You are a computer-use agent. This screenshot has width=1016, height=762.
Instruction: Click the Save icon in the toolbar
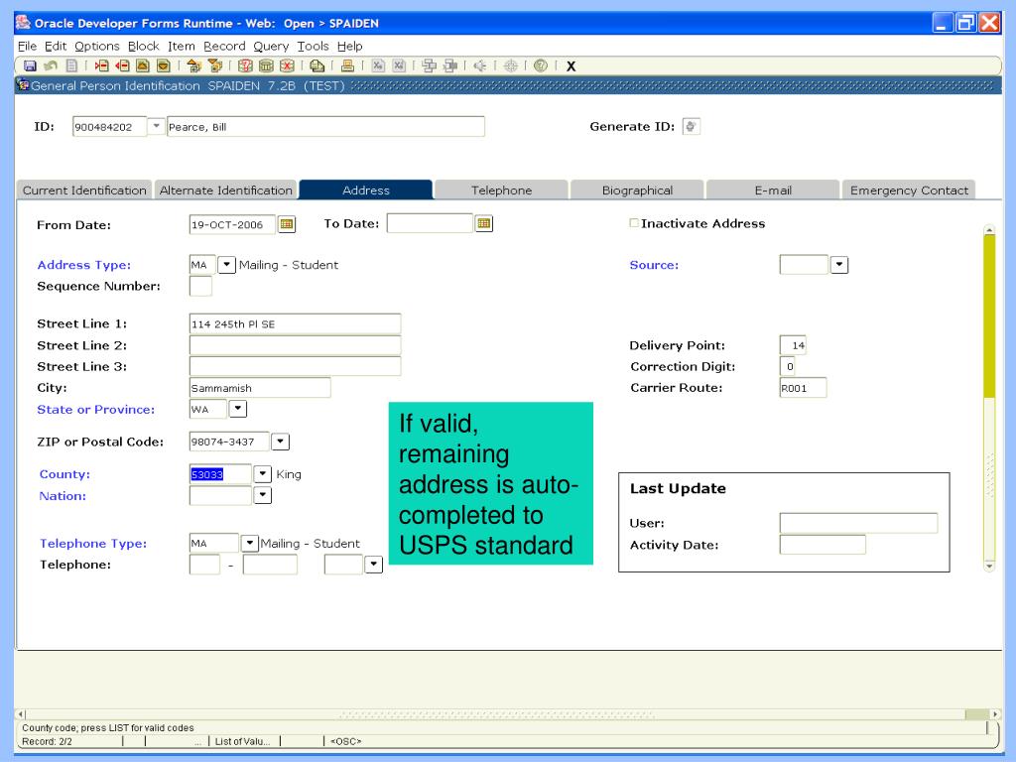[x=30, y=65]
